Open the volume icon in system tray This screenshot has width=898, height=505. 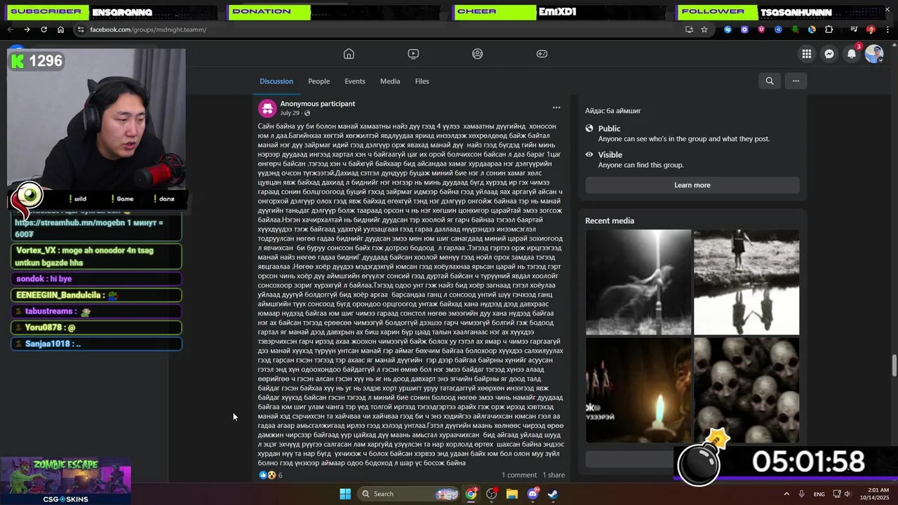[847, 494]
